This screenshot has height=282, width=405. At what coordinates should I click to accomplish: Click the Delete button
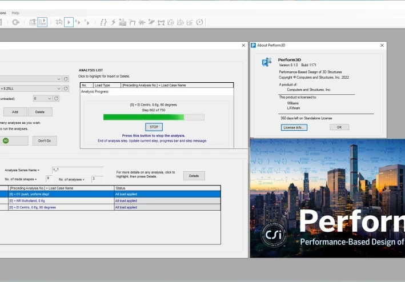pyautogui.click(x=40, y=112)
